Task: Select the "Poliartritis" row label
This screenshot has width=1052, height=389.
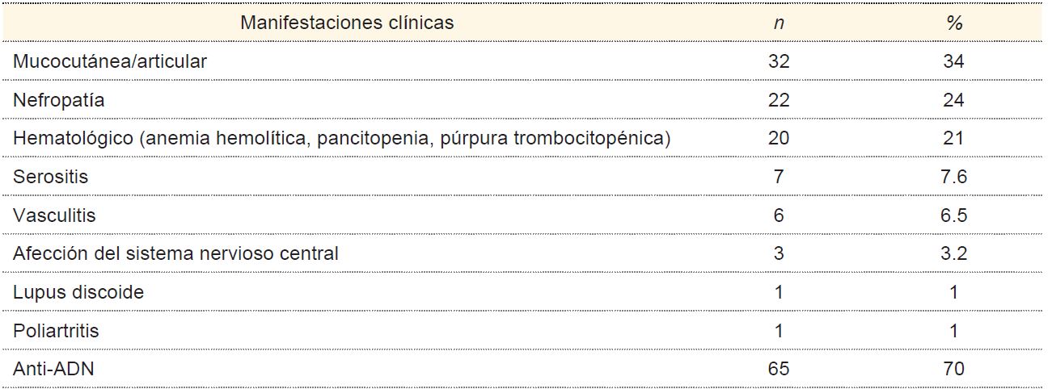Action: (56, 331)
